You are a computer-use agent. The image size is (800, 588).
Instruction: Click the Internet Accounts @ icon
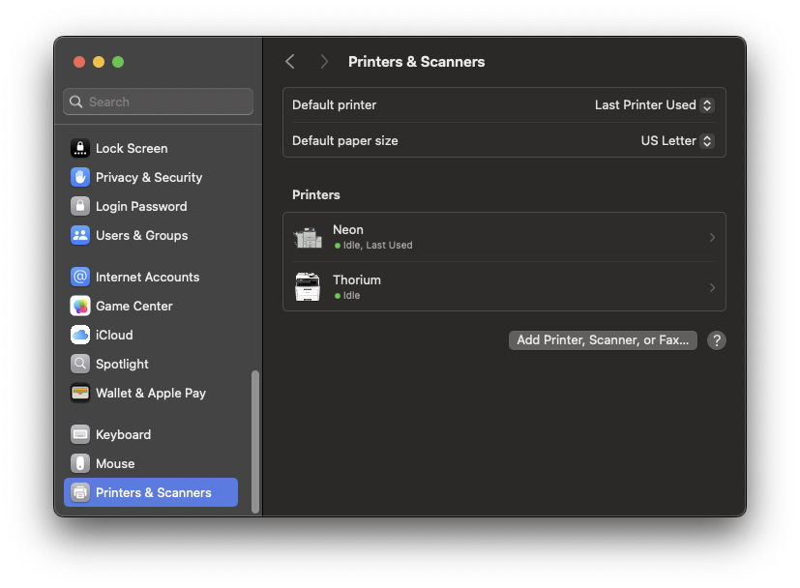pyautogui.click(x=80, y=277)
